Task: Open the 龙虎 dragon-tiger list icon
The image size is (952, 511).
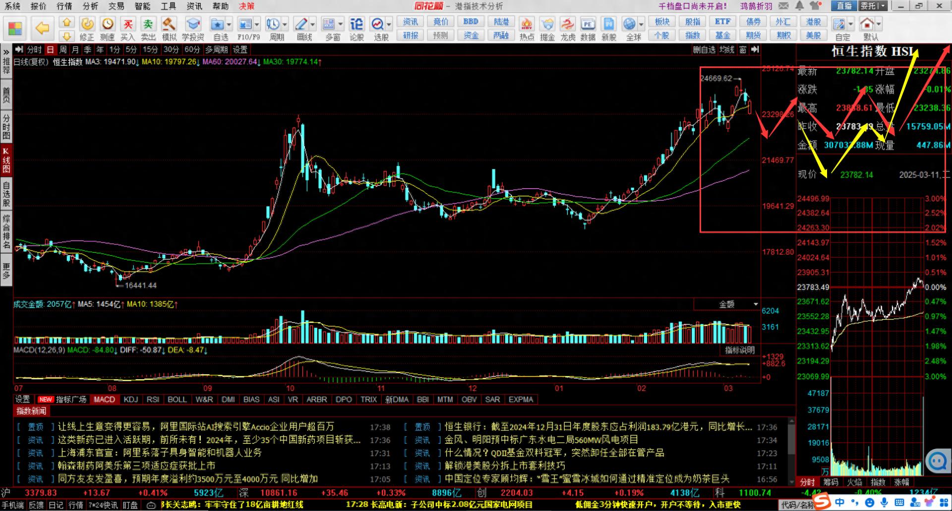Action: tap(567, 28)
